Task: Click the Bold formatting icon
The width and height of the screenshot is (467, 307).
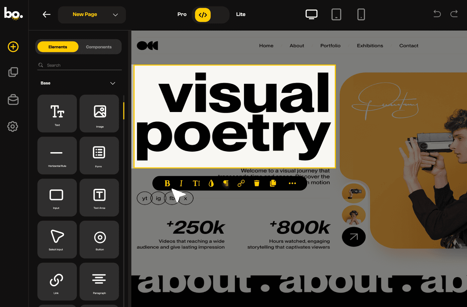Action: coord(167,183)
